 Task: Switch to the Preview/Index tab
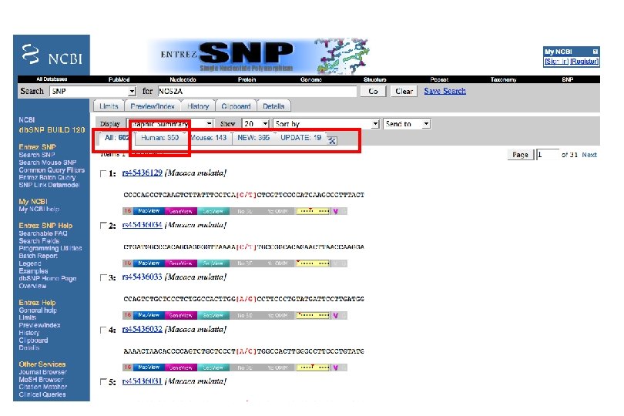click(153, 106)
